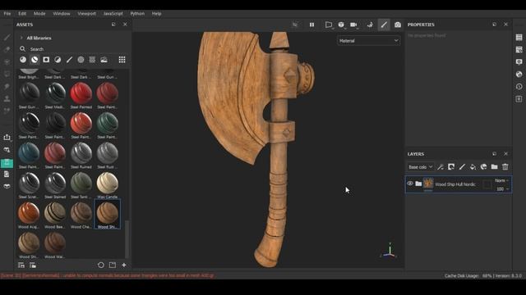The width and height of the screenshot is (526, 295).
Task: Add a paint layer with brush icon
Action: tap(462, 166)
